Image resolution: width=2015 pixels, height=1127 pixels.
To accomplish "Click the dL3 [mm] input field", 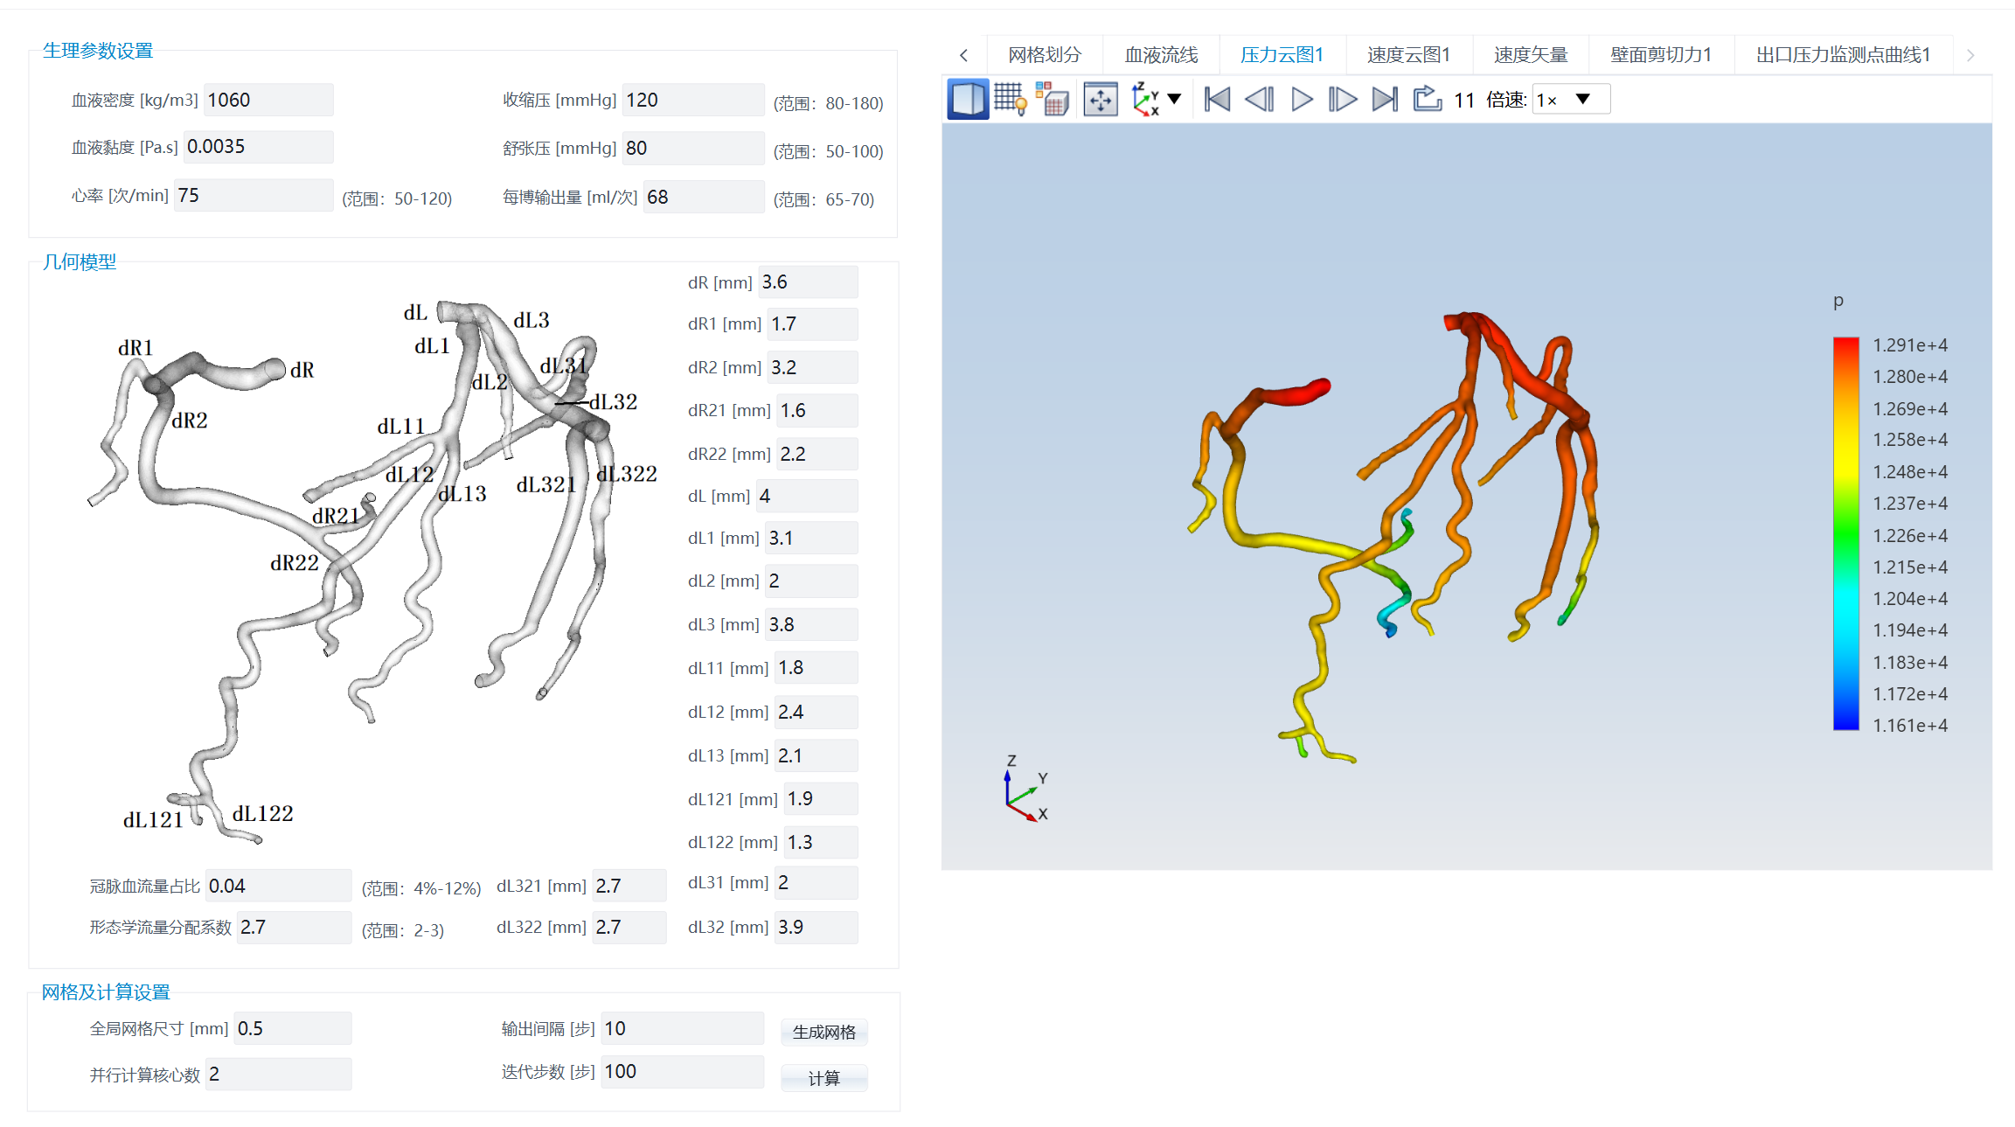I will [811, 625].
